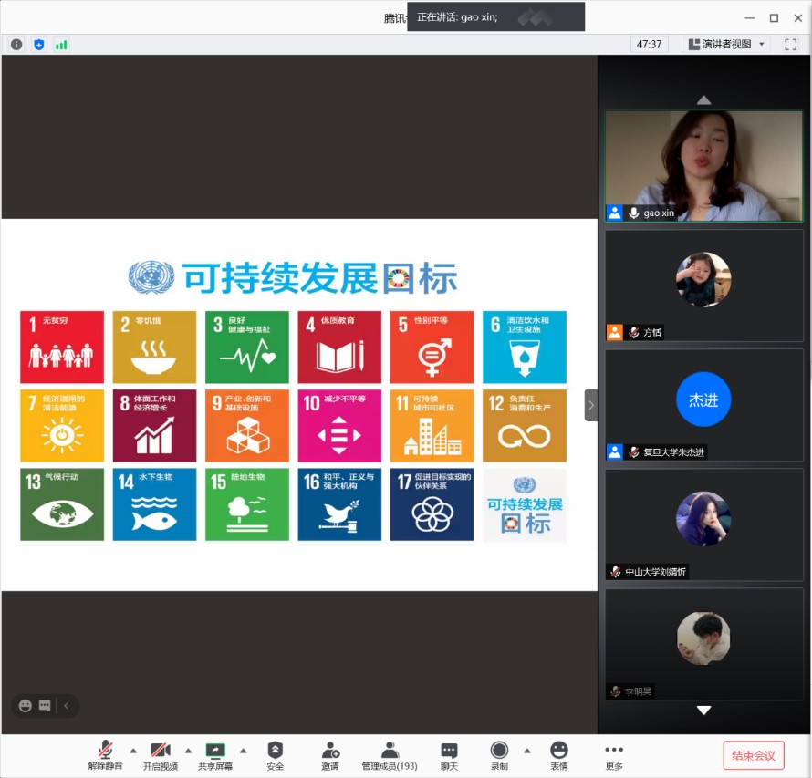Screen dimensions: 812x778
Task: Click the floating chat bubble icon
Action: coord(45,706)
